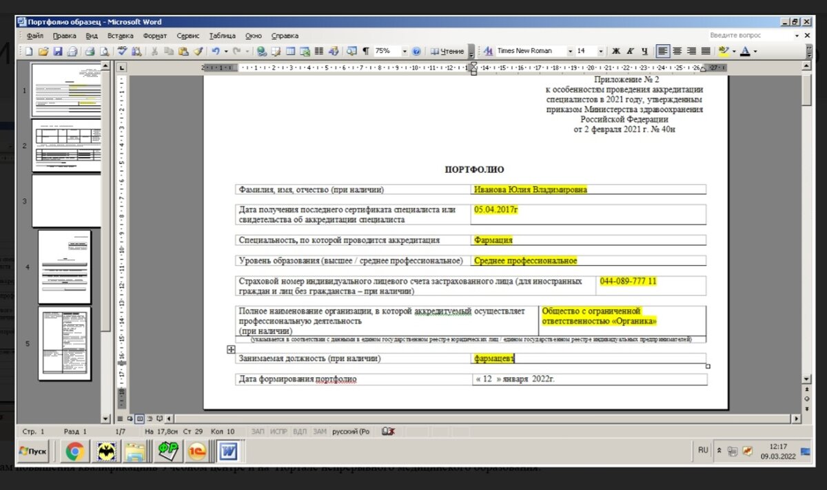Open font size 14 dropdown
The width and height of the screenshot is (827, 490).
(x=600, y=51)
